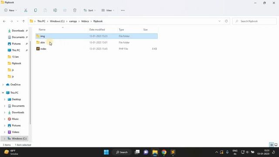Select Videos under This PC

[16, 132]
